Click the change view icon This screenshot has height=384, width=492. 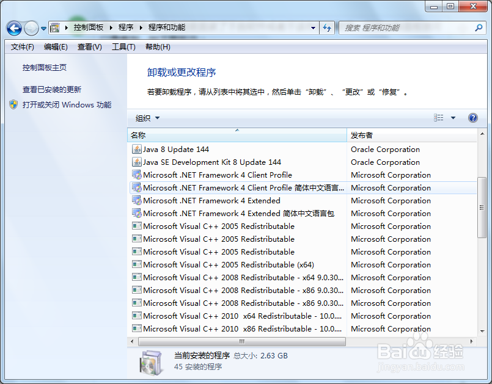tap(439, 118)
